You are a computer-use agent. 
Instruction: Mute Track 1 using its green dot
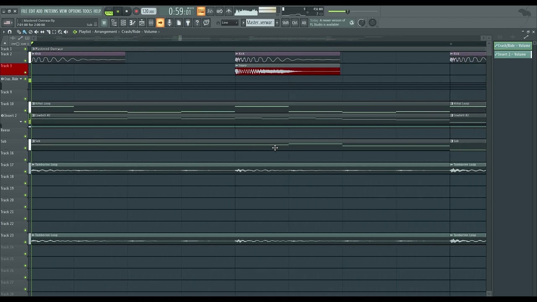[25, 49]
